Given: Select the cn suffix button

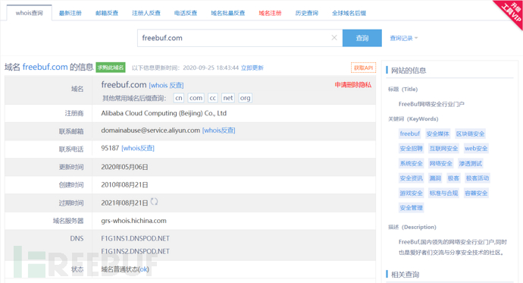Looking at the screenshot, I should click(x=179, y=98).
